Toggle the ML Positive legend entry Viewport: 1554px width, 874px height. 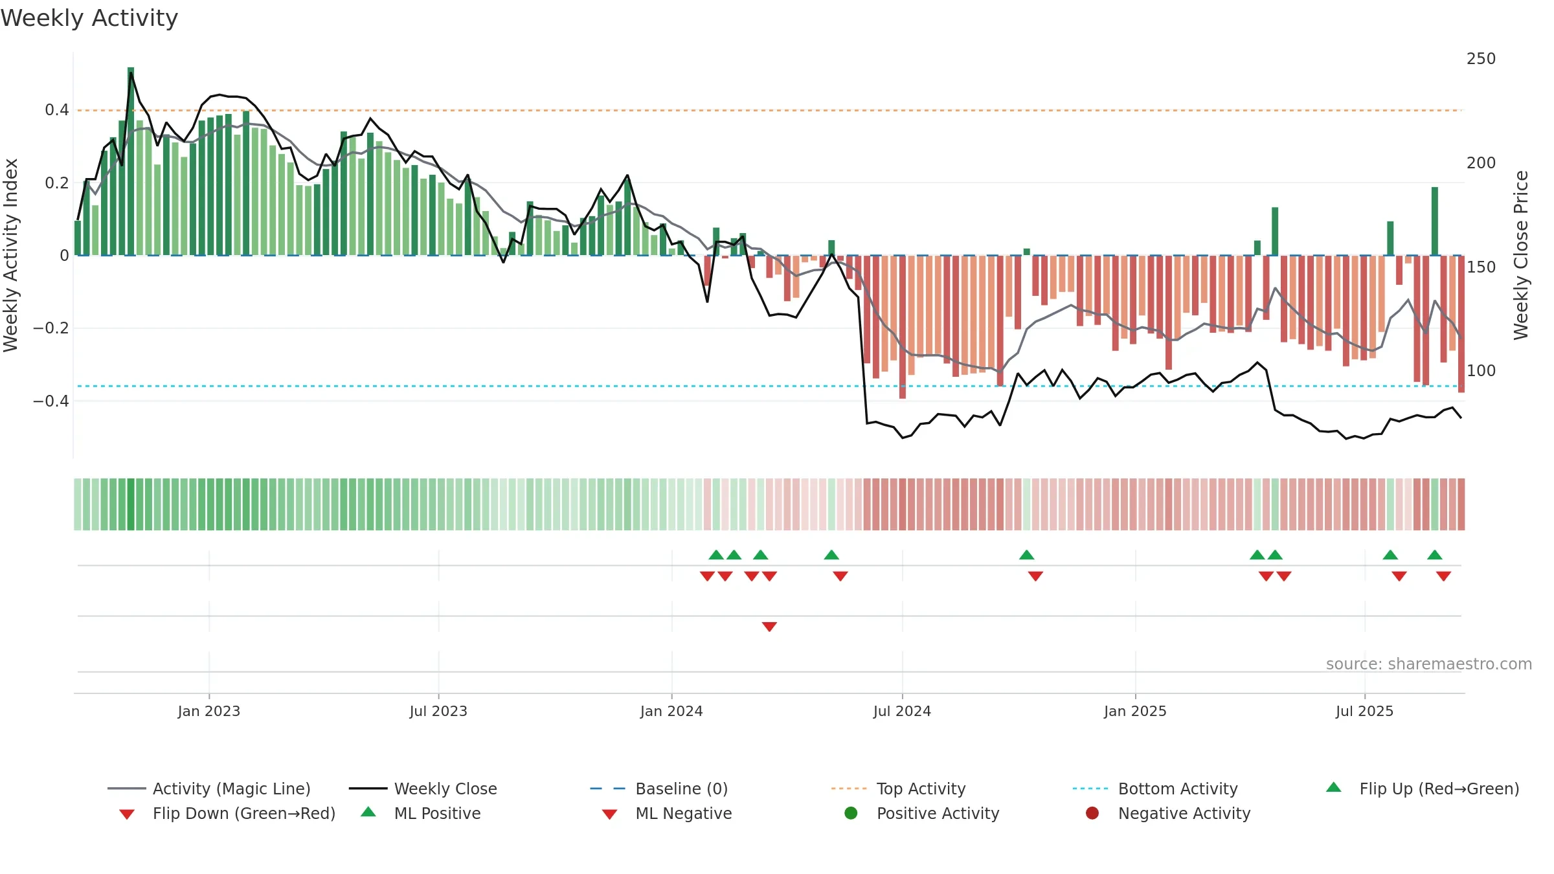[420, 813]
